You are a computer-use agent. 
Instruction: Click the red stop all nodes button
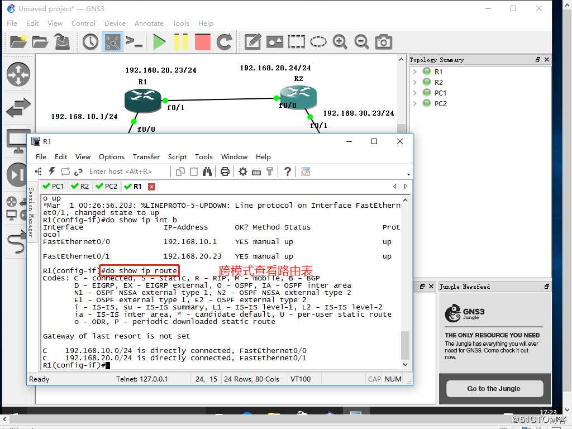[x=202, y=42]
